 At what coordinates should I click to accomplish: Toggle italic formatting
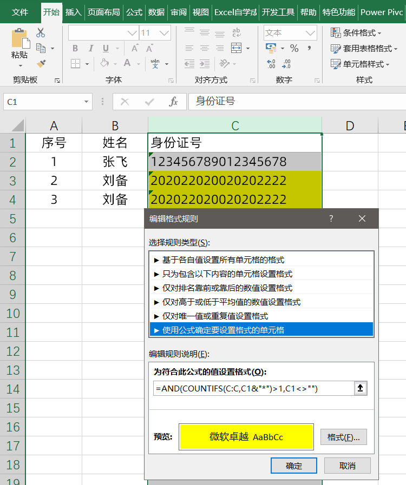point(90,49)
